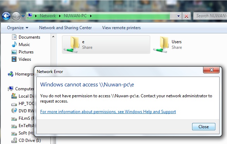Open the Windows Help and Support permissions link
Screen dimensions: 227x144
108,112
